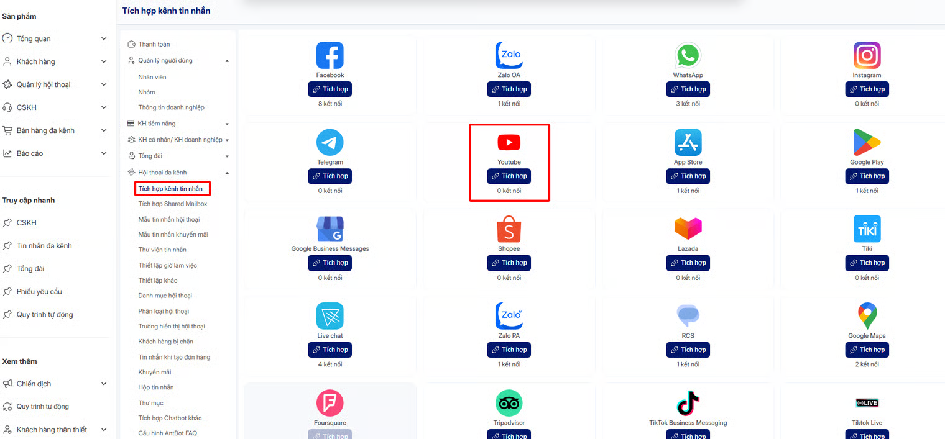Select the WhatsApp channel icon
The height and width of the screenshot is (439, 945).
pyautogui.click(x=688, y=55)
